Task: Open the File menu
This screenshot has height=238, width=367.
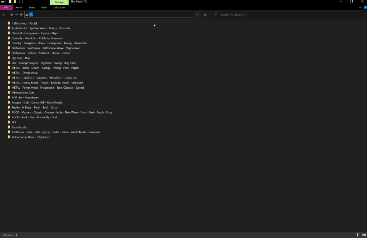Action: point(6,7)
